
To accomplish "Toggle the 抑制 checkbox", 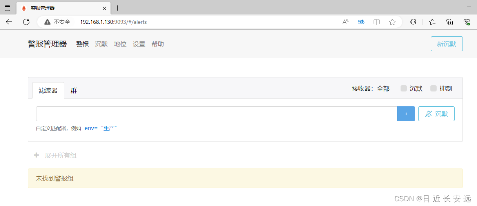I will click(433, 88).
